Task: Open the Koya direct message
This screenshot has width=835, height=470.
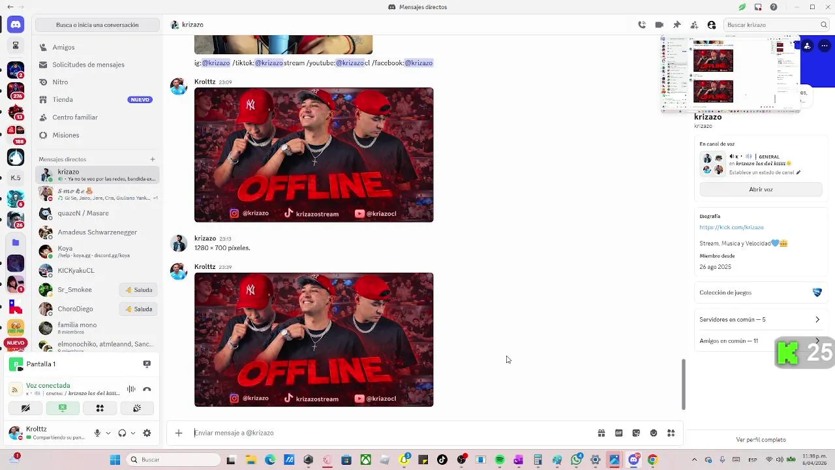Action: click(x=97, y=251)
